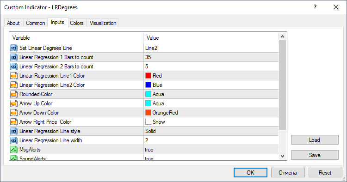Screen dimensions: 347x182
Task: Click the icon beside Arrow Right Price Color
Action: (14, 122)
